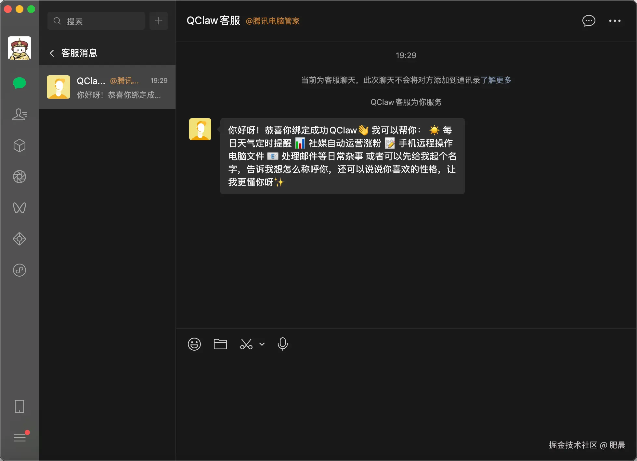
Task: Open Moments shutter icon
Action: click(19, 177)
